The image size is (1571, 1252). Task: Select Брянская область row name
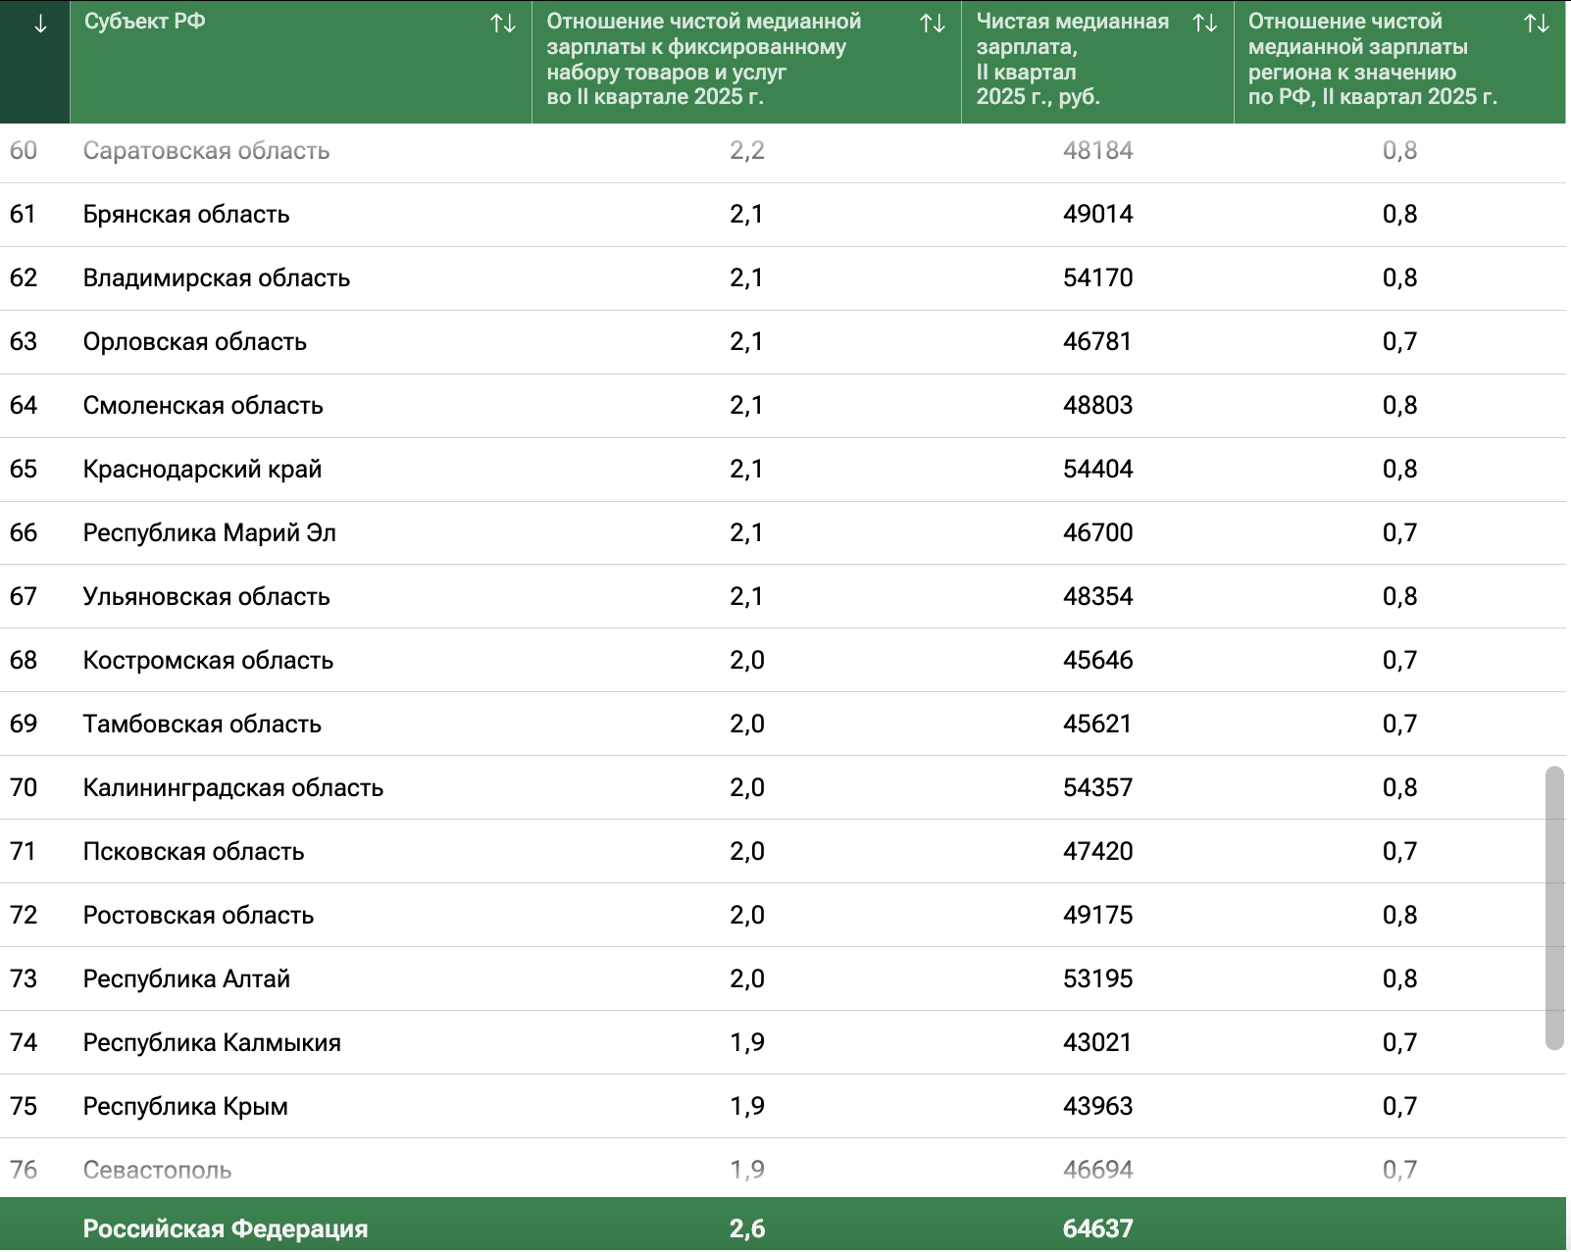pyautogui.click(x=186, y=215)
